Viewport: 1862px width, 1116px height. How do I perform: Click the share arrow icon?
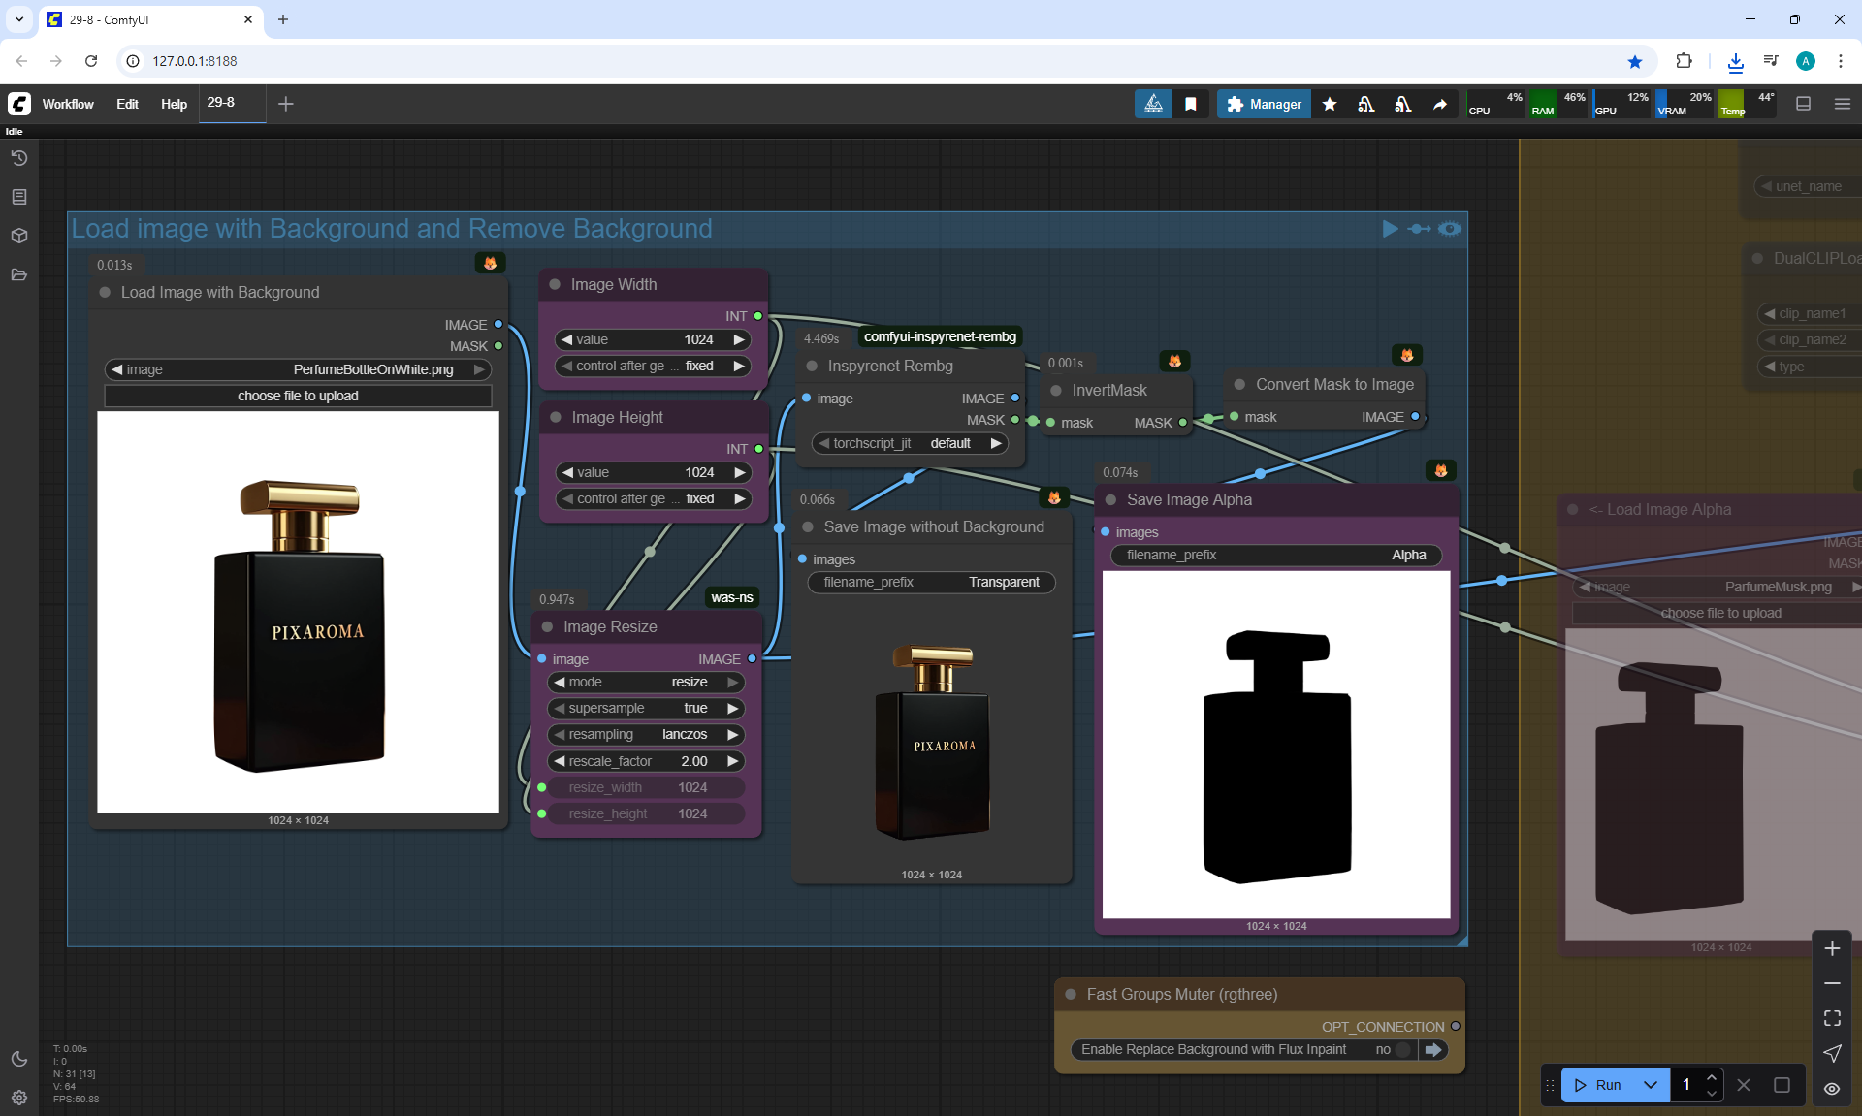pyautogui.click(x=1440, y=104)
